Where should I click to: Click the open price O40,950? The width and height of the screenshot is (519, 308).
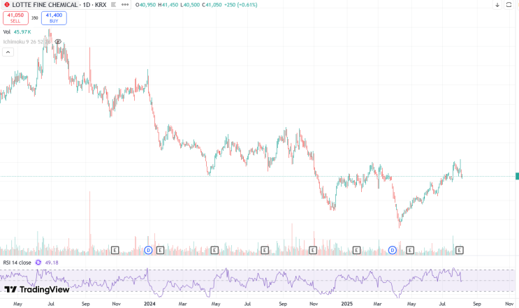coord(146,5)
